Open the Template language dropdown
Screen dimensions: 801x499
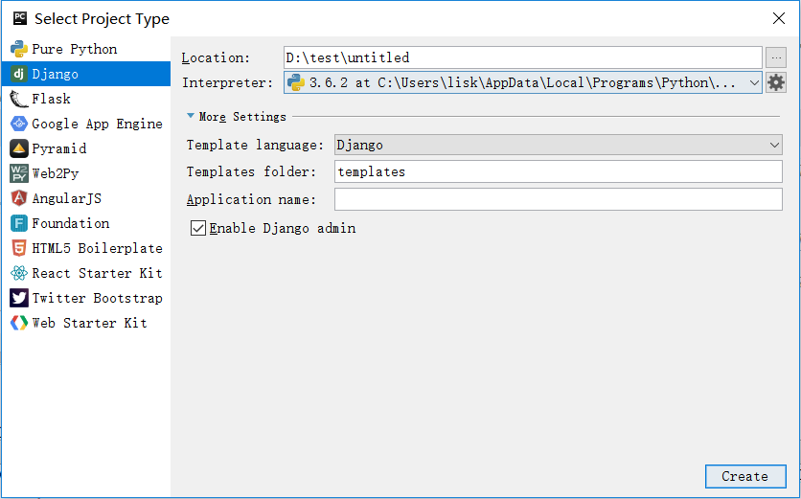559,145
